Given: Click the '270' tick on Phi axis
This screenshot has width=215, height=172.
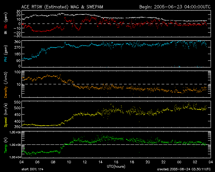Looking at the screenshot, I should [x=17, y=47].
